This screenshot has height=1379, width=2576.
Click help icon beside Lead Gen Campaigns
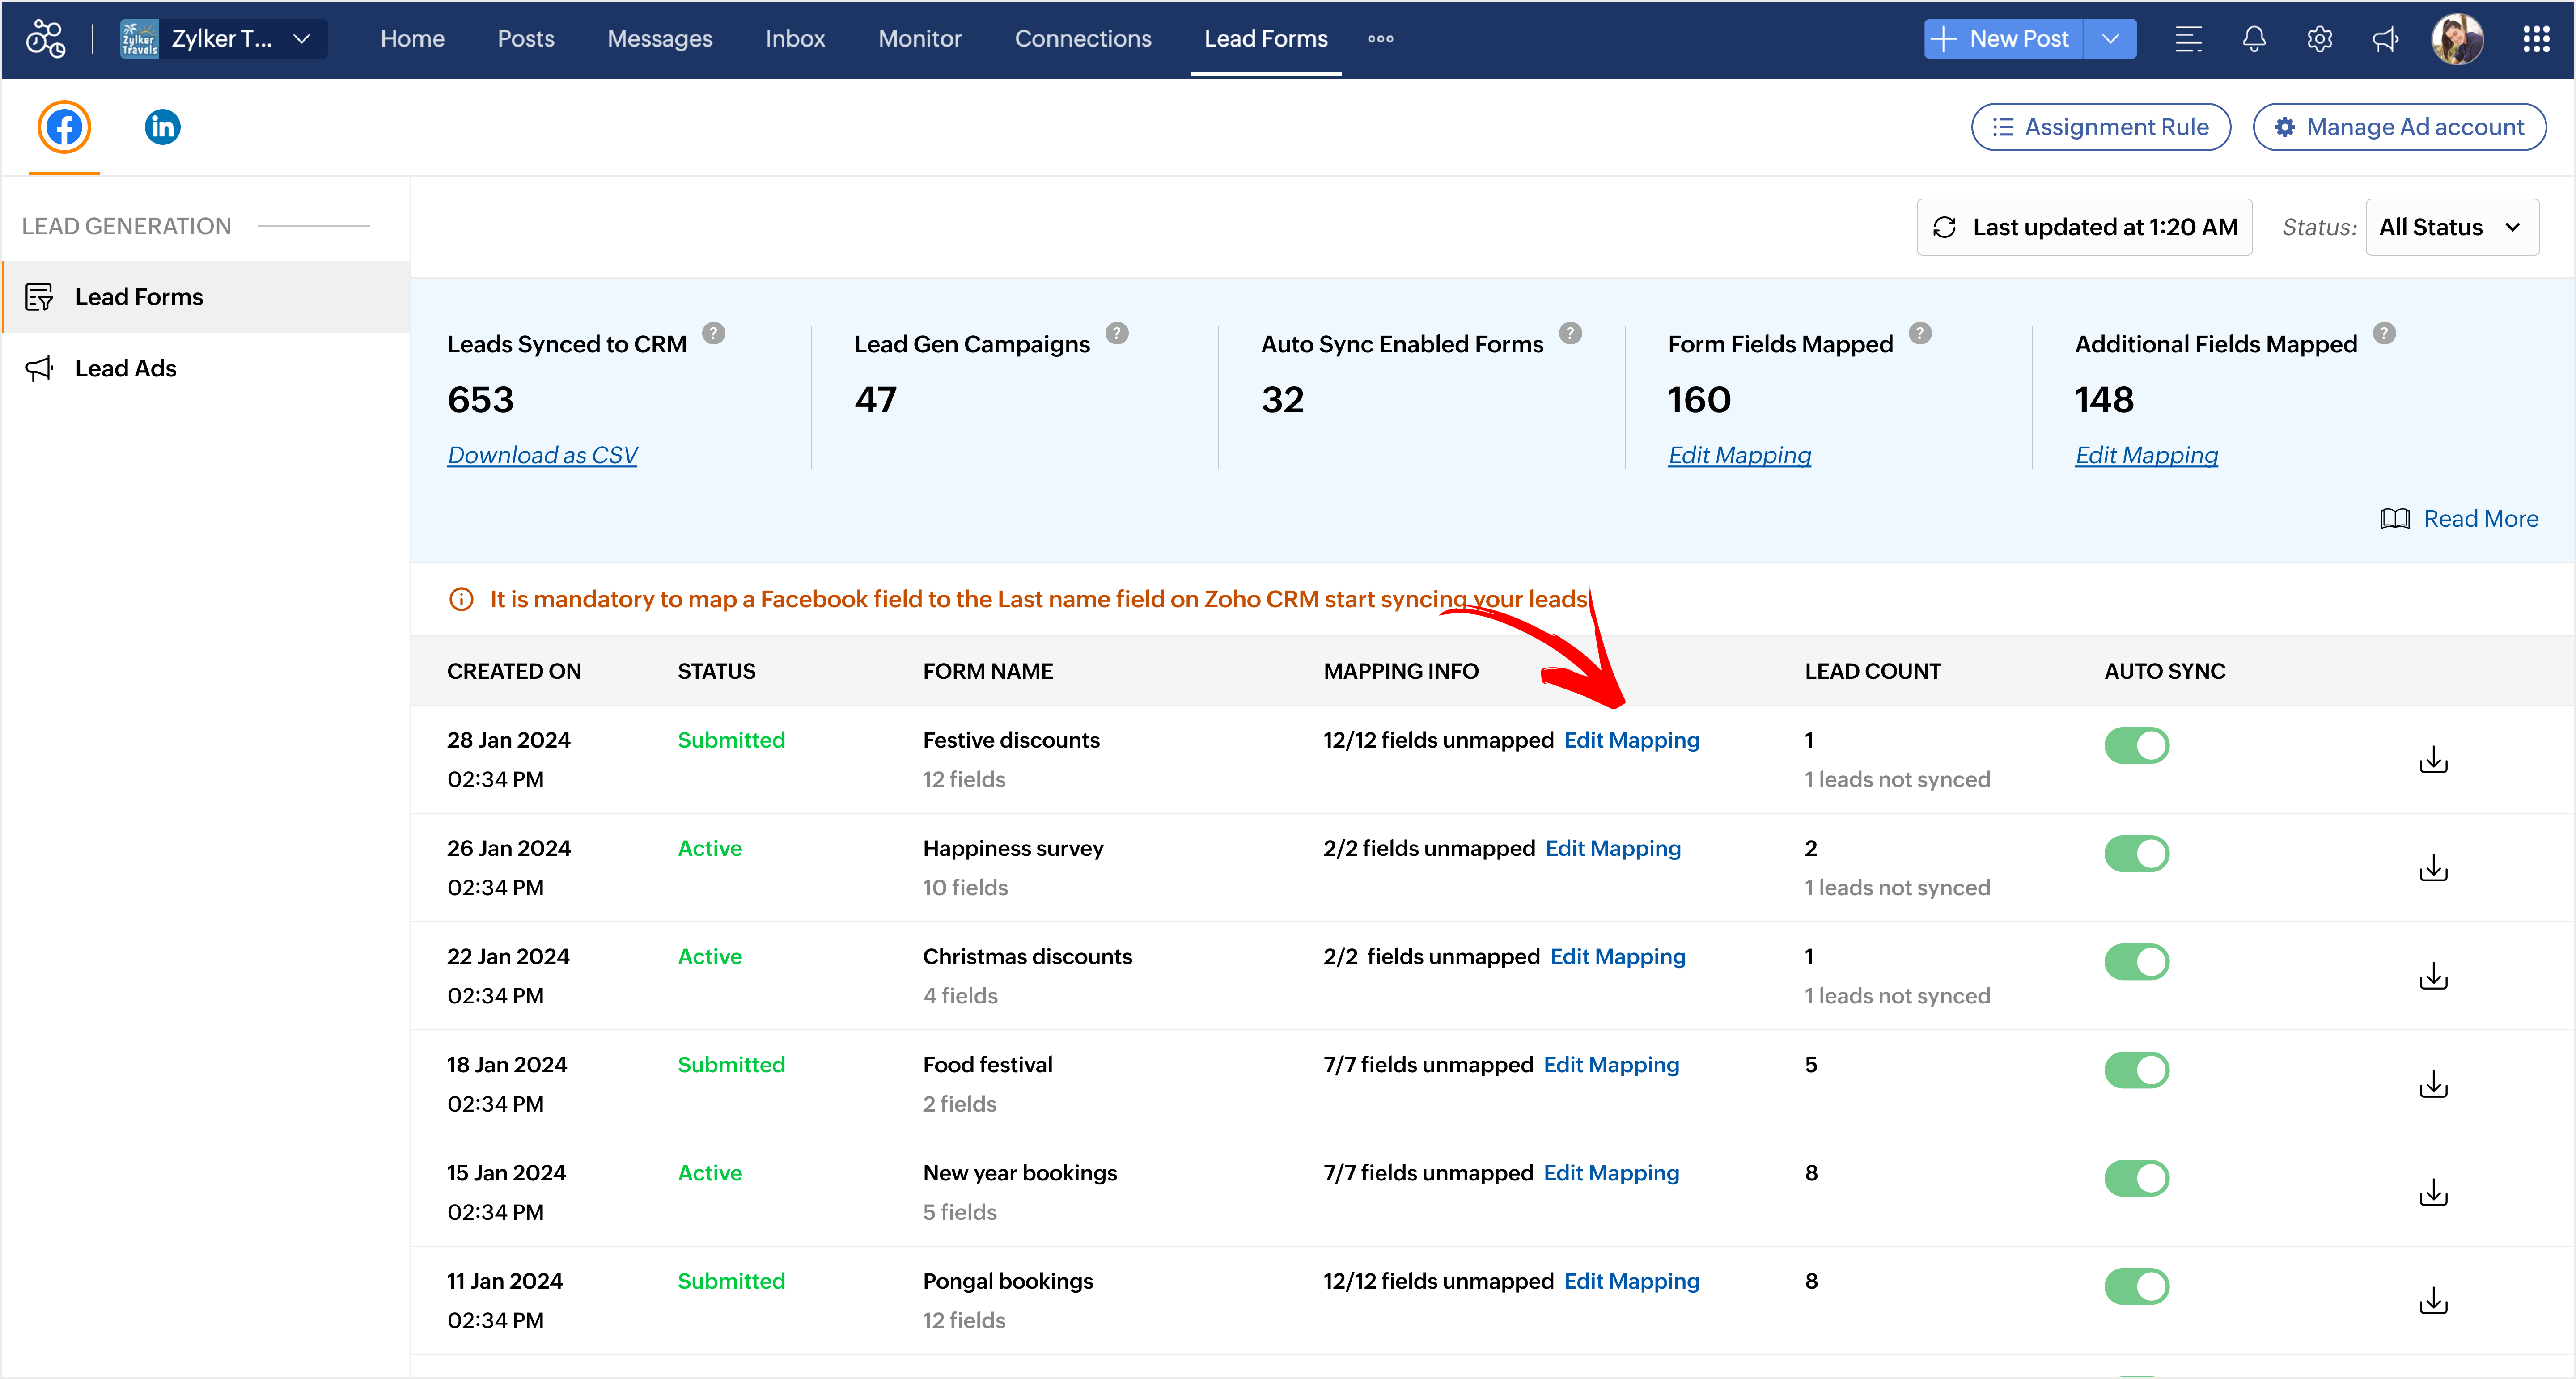1117,333
